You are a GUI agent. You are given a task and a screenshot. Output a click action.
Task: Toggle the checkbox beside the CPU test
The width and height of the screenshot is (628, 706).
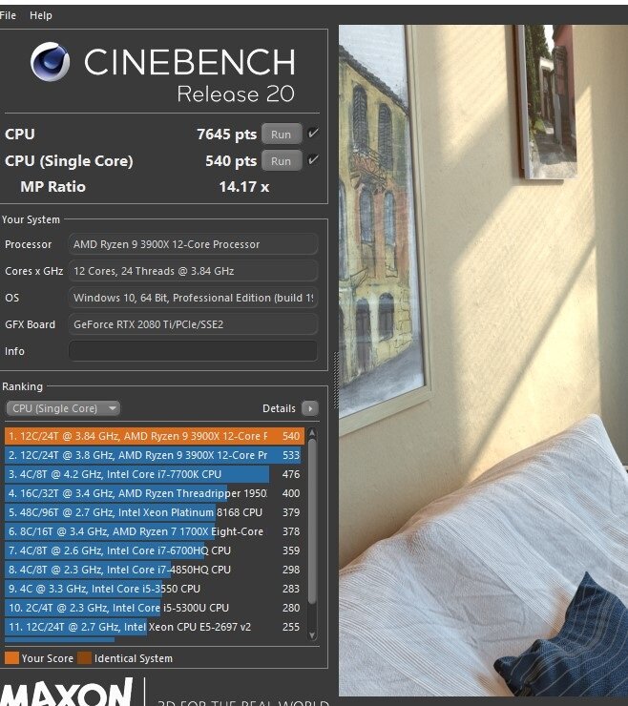(x=313, y=134)
